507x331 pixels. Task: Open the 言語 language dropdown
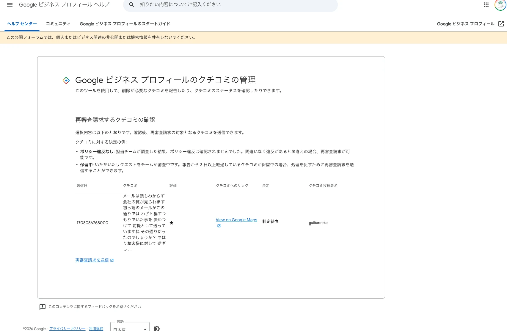coord(130,327)
